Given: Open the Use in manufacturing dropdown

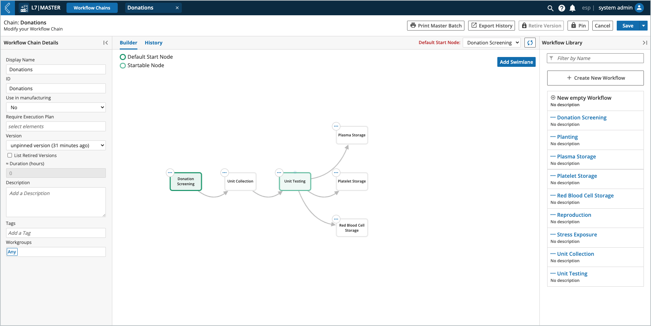Looking at the screenshot, I should [56, 108].
